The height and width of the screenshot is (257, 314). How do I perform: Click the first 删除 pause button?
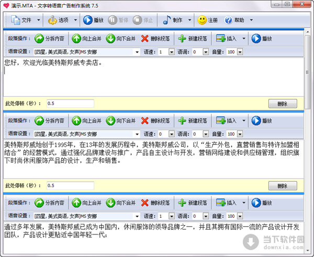tap(283, 104)
